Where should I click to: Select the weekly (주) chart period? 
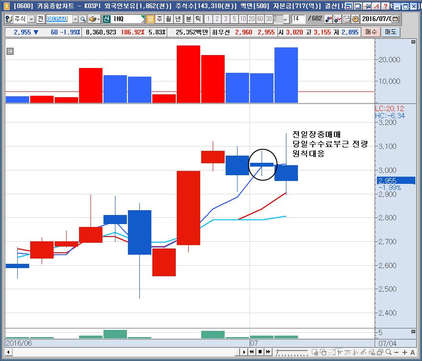160,19
